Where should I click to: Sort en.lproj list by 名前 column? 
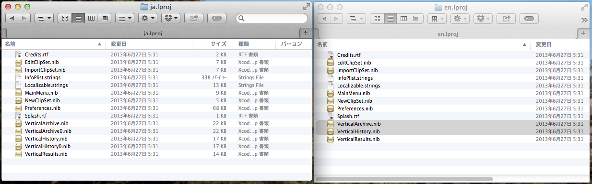pos(423,44)
